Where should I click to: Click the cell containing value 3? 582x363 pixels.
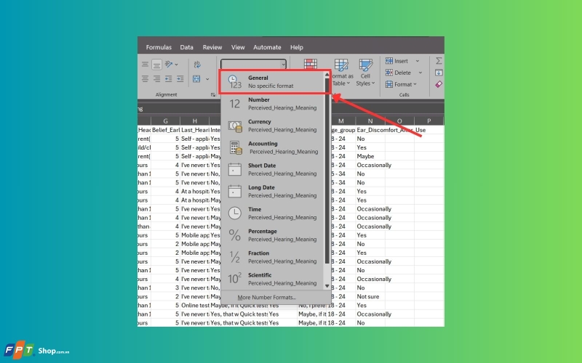click(x=166, y=287)
